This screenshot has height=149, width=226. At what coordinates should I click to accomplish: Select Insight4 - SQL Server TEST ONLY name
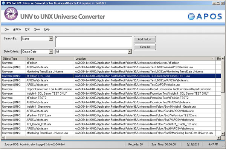(50, 93)
